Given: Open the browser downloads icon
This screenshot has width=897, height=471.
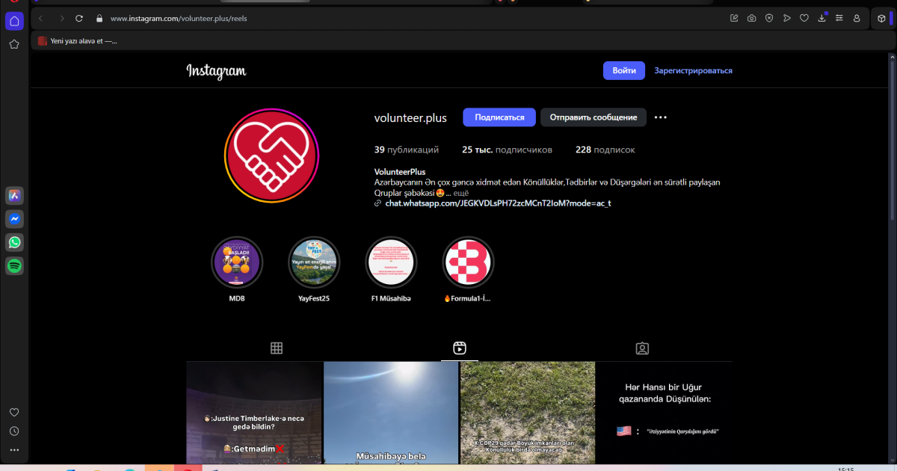Looking at the screenshot, I should [822, 18].
